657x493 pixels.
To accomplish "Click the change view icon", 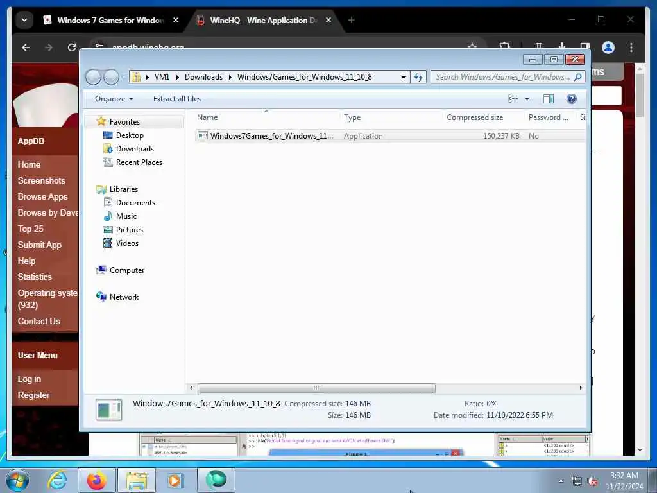I will [513, 99].
